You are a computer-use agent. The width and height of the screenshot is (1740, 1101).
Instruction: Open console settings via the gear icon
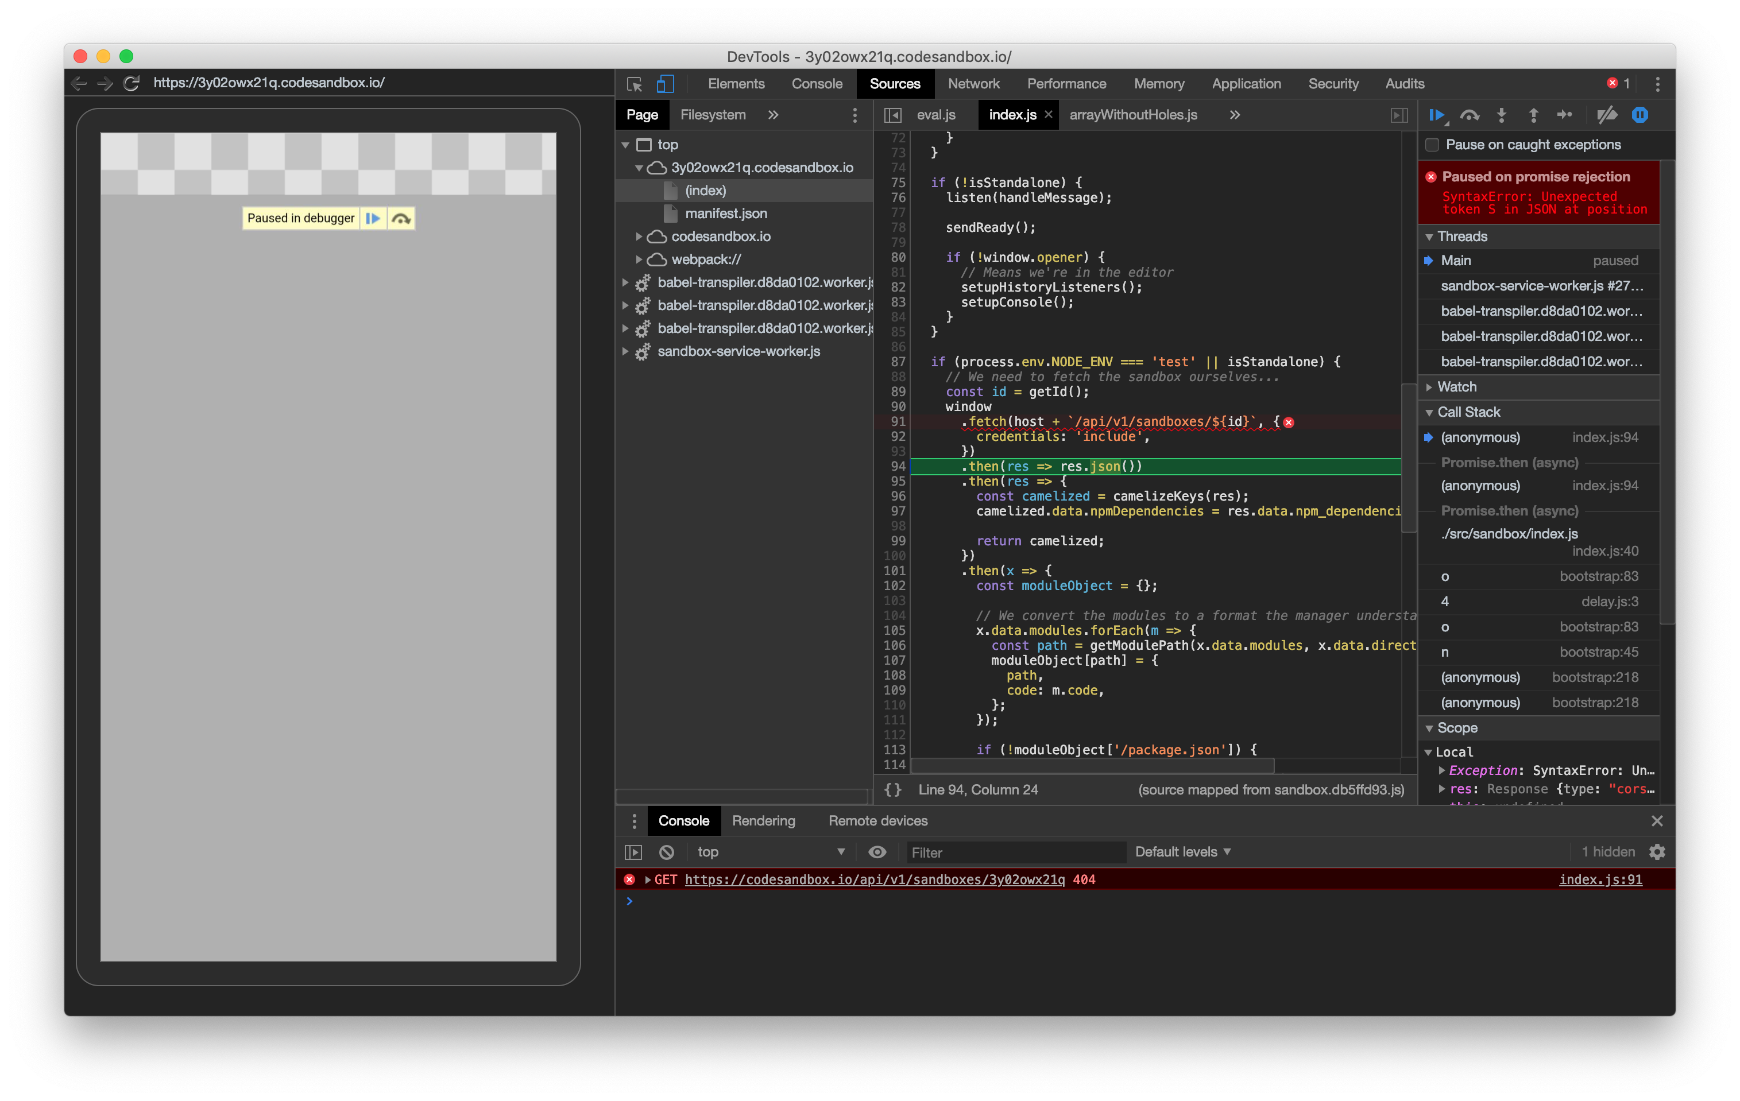point(1657,852)
